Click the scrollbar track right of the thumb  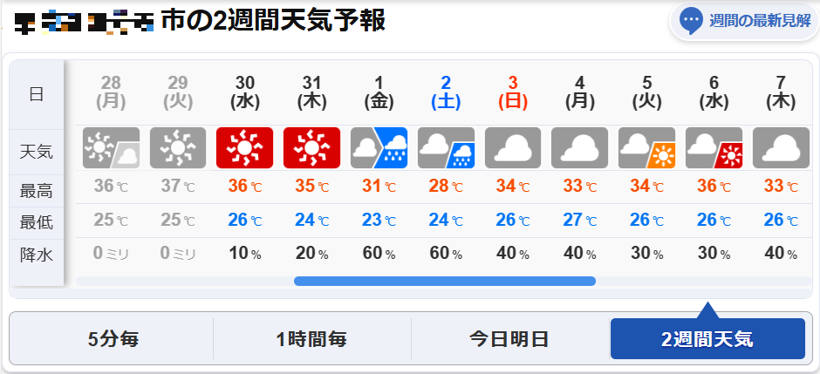(x=703, y=281)
